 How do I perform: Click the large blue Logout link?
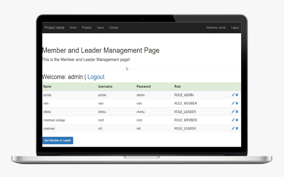tap(96, 77)
